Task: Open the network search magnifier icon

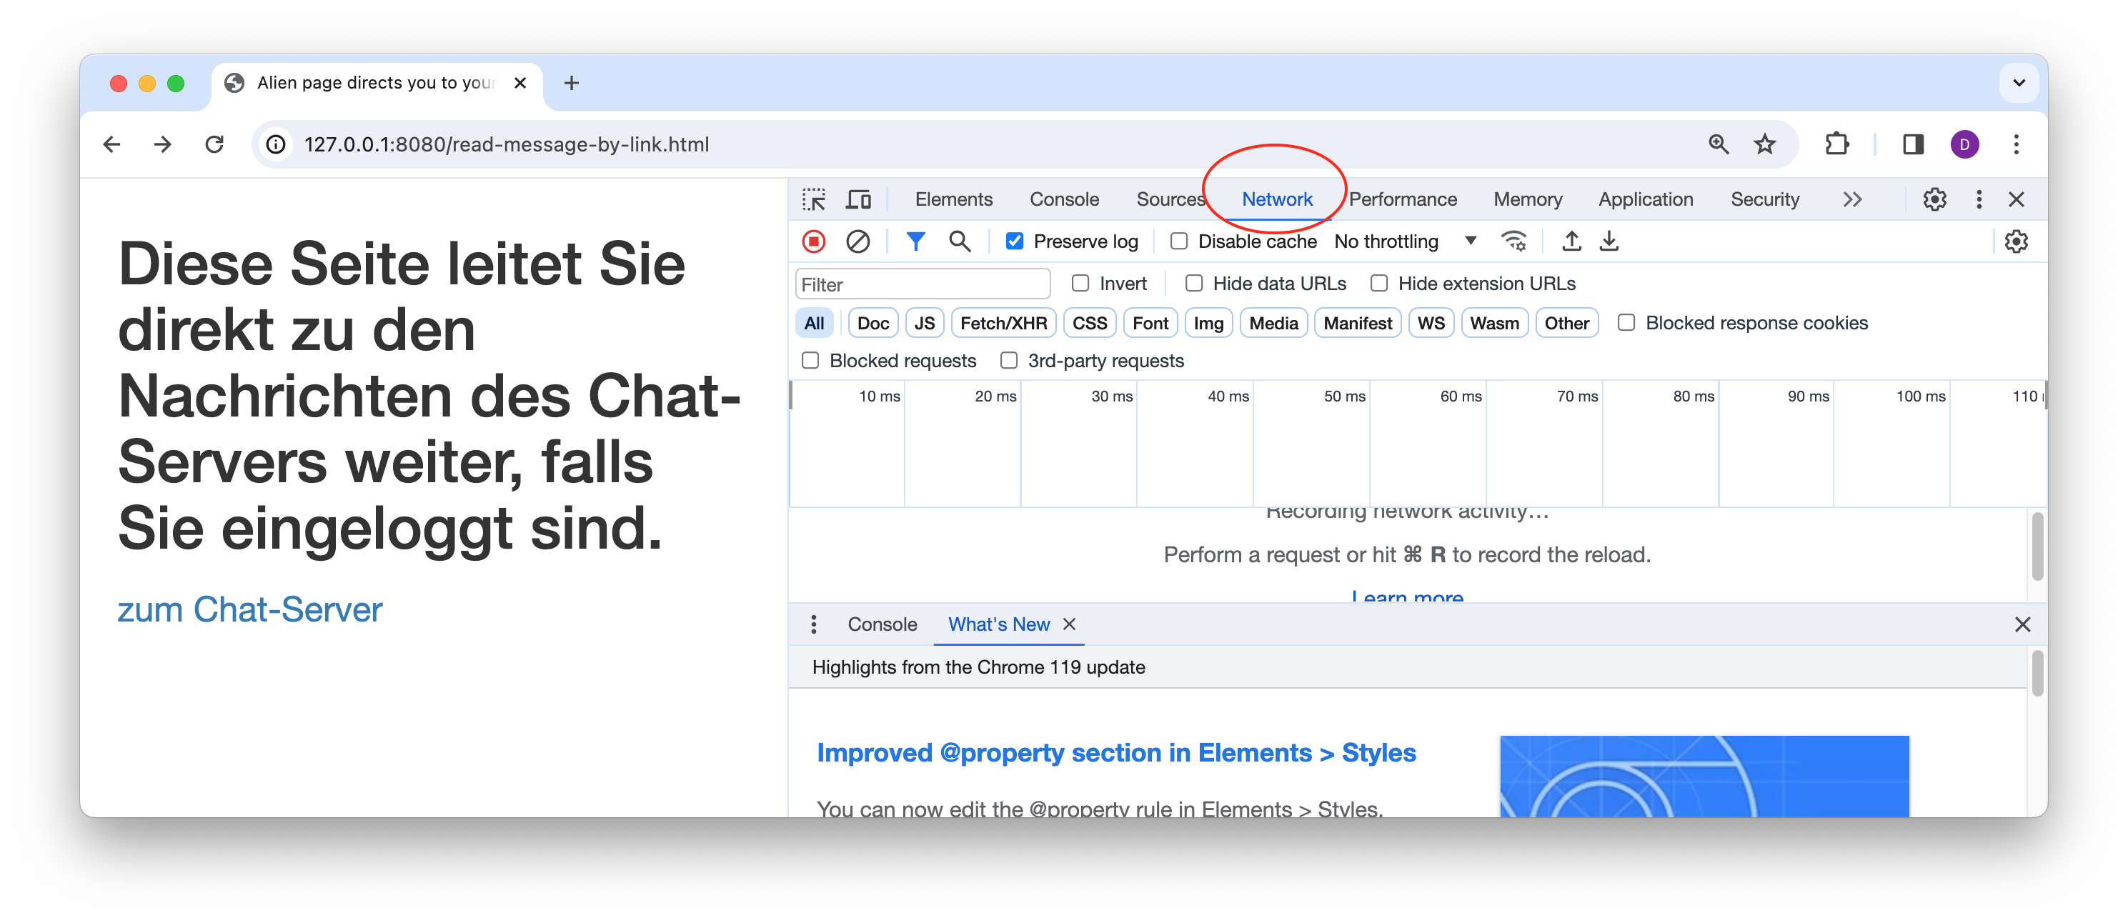Action: (x=959, y=242)
